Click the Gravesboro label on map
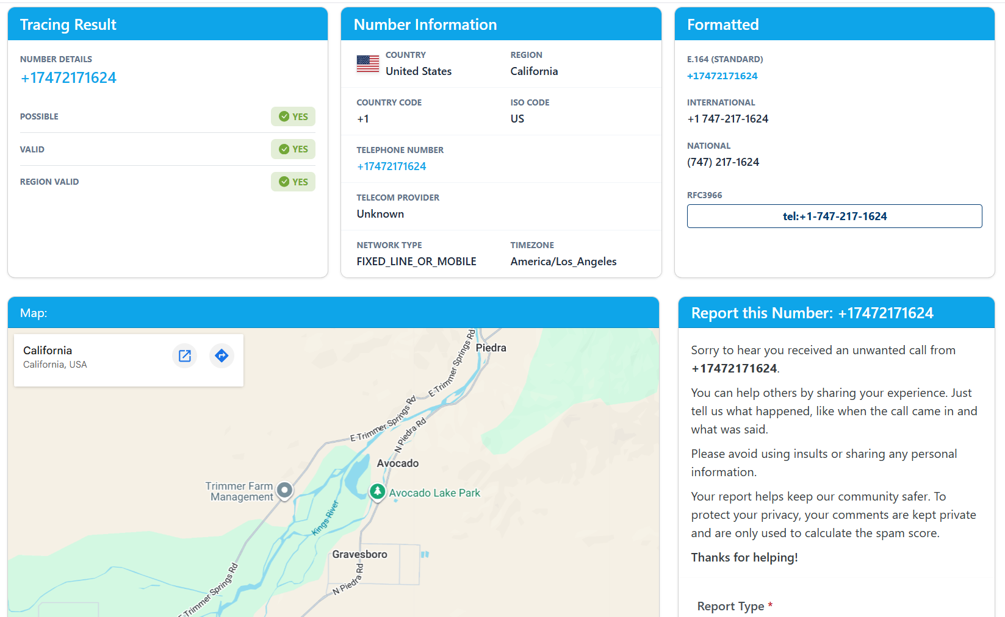 359,554
